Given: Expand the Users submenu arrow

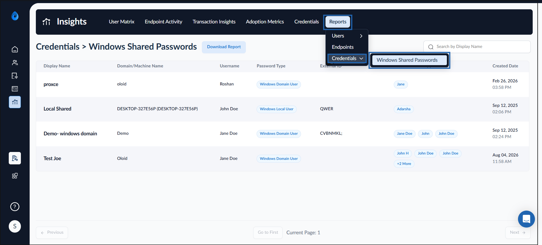Looking at the screenshot, I should 361,36.
